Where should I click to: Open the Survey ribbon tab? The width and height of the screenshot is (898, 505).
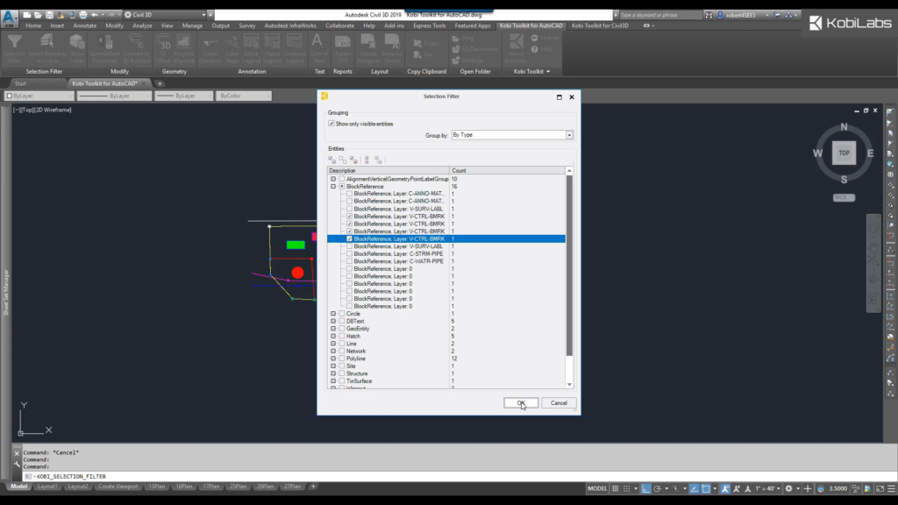[246, 25]
